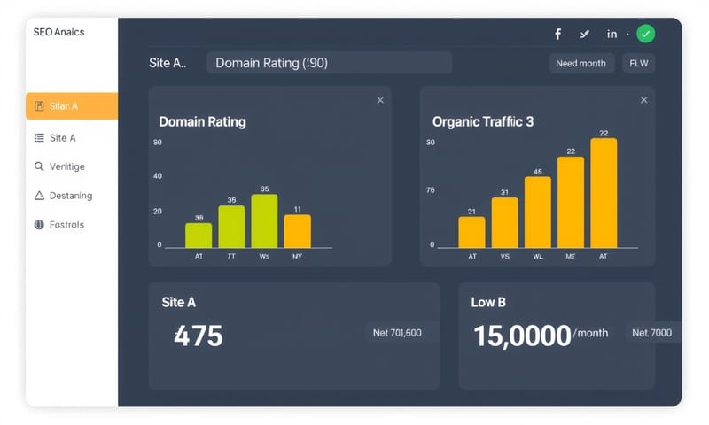Close the Domain Rating chart panel
This screenshot has width=709, height=425.
point(380,100)
